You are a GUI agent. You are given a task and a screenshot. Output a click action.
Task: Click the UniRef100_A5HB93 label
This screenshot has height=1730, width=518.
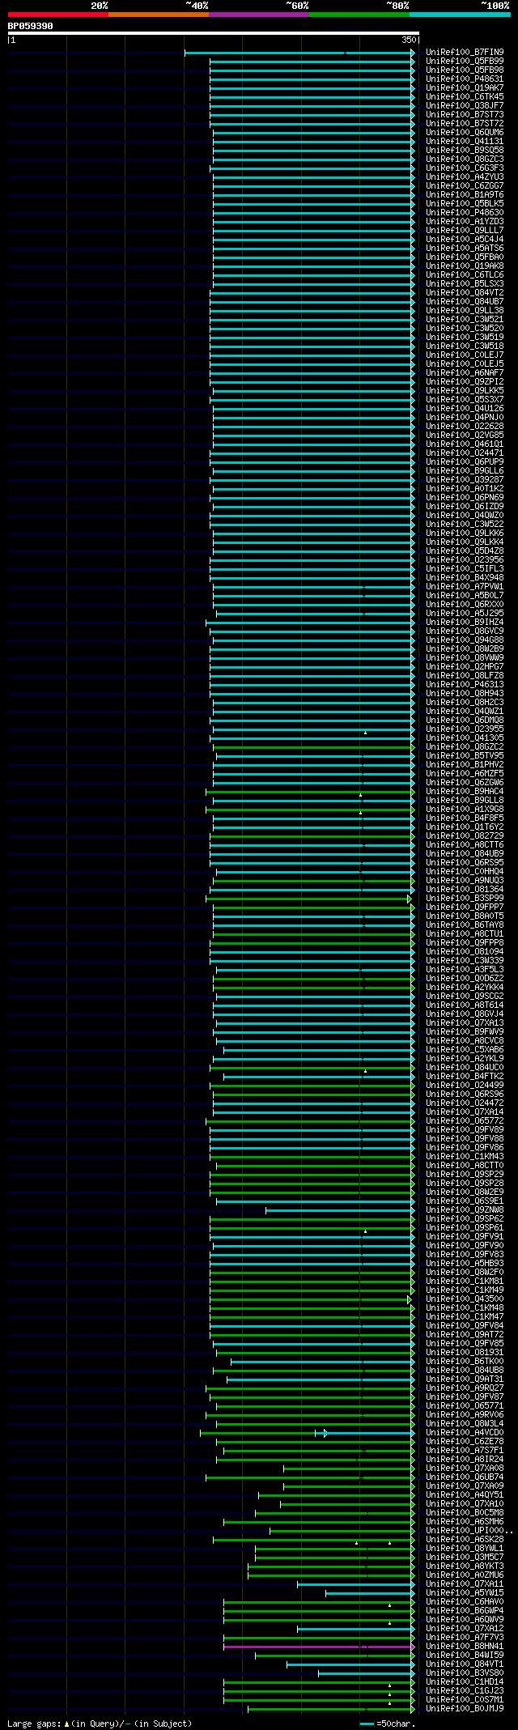click(465, 1264)
